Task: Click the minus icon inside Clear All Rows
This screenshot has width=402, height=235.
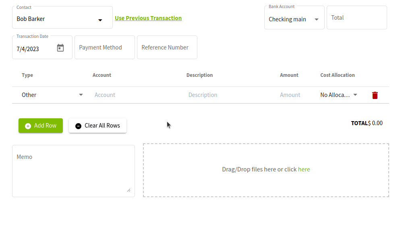Action: click(78, 126)
